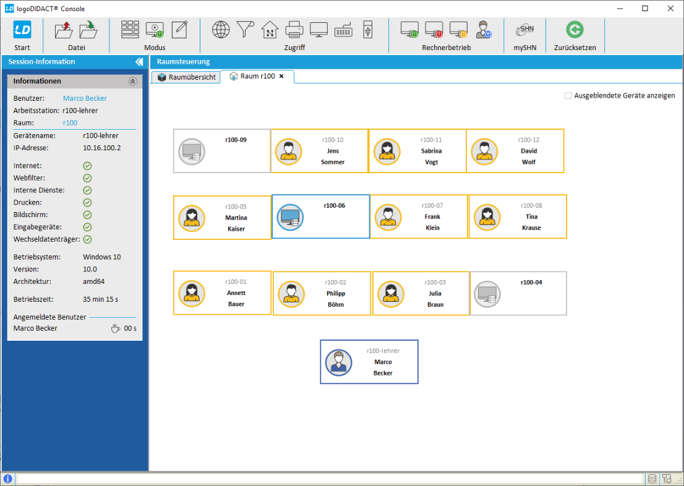Select Philipp Böhm's r100-02 tile
684x486 pixels.
322,294
